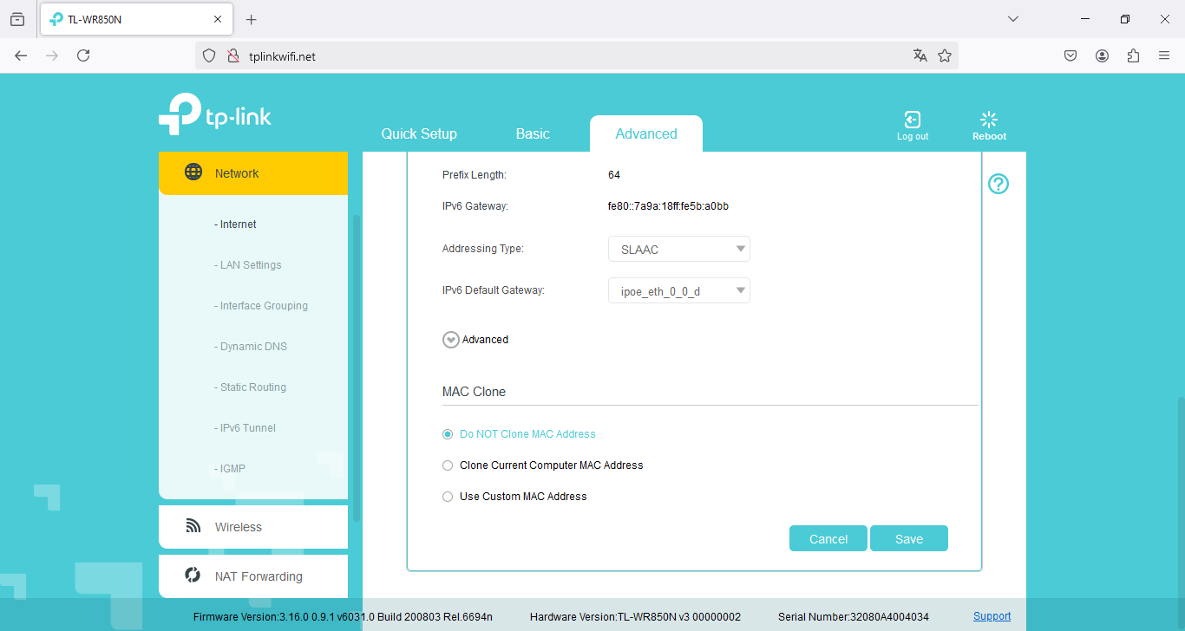
Task: Click the browser translate page icon
Action: (920, 55)
